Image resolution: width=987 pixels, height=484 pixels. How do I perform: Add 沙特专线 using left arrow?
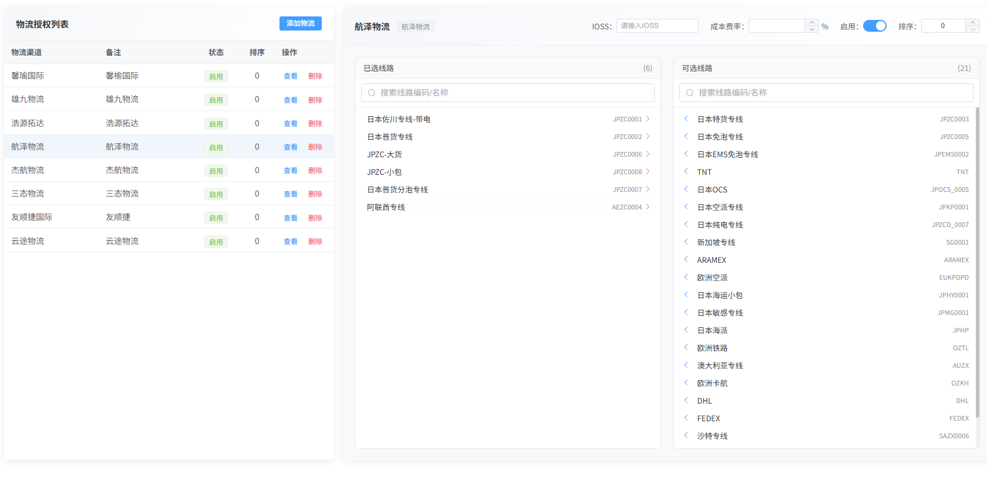[x=686, y=435]
